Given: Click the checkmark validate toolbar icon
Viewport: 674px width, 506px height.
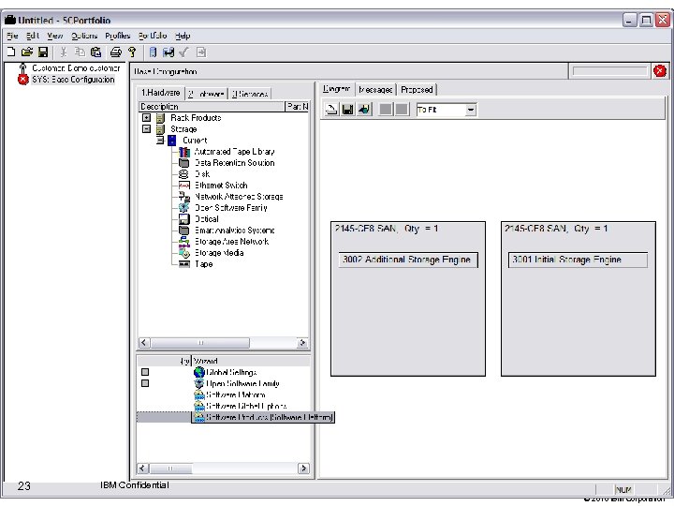Looking at the screenshot, I should pyautogui.click(x=184, y=52).
